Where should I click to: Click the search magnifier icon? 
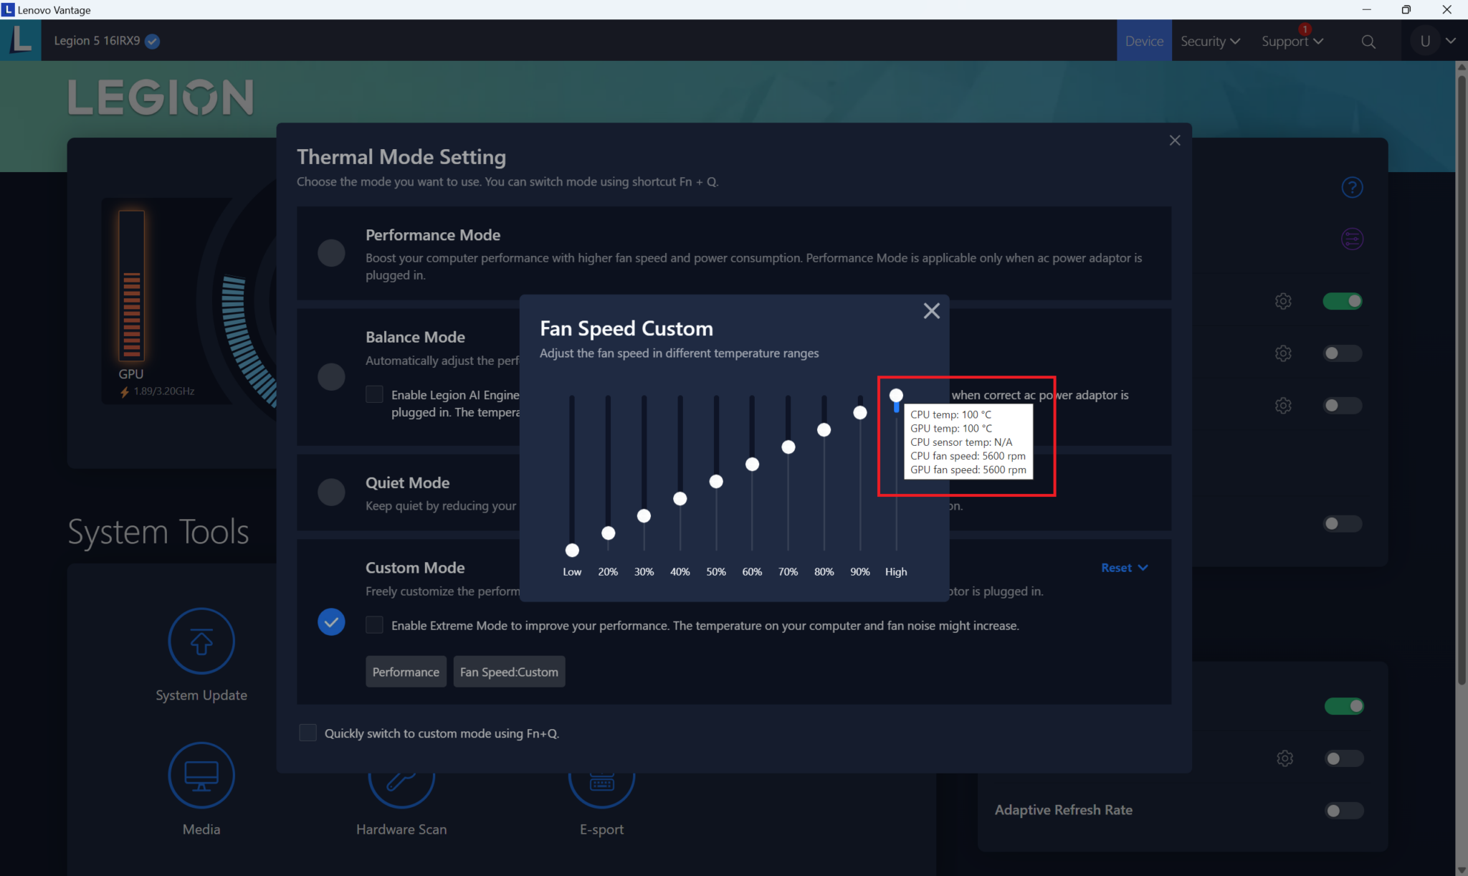[x=1368, y=42]
